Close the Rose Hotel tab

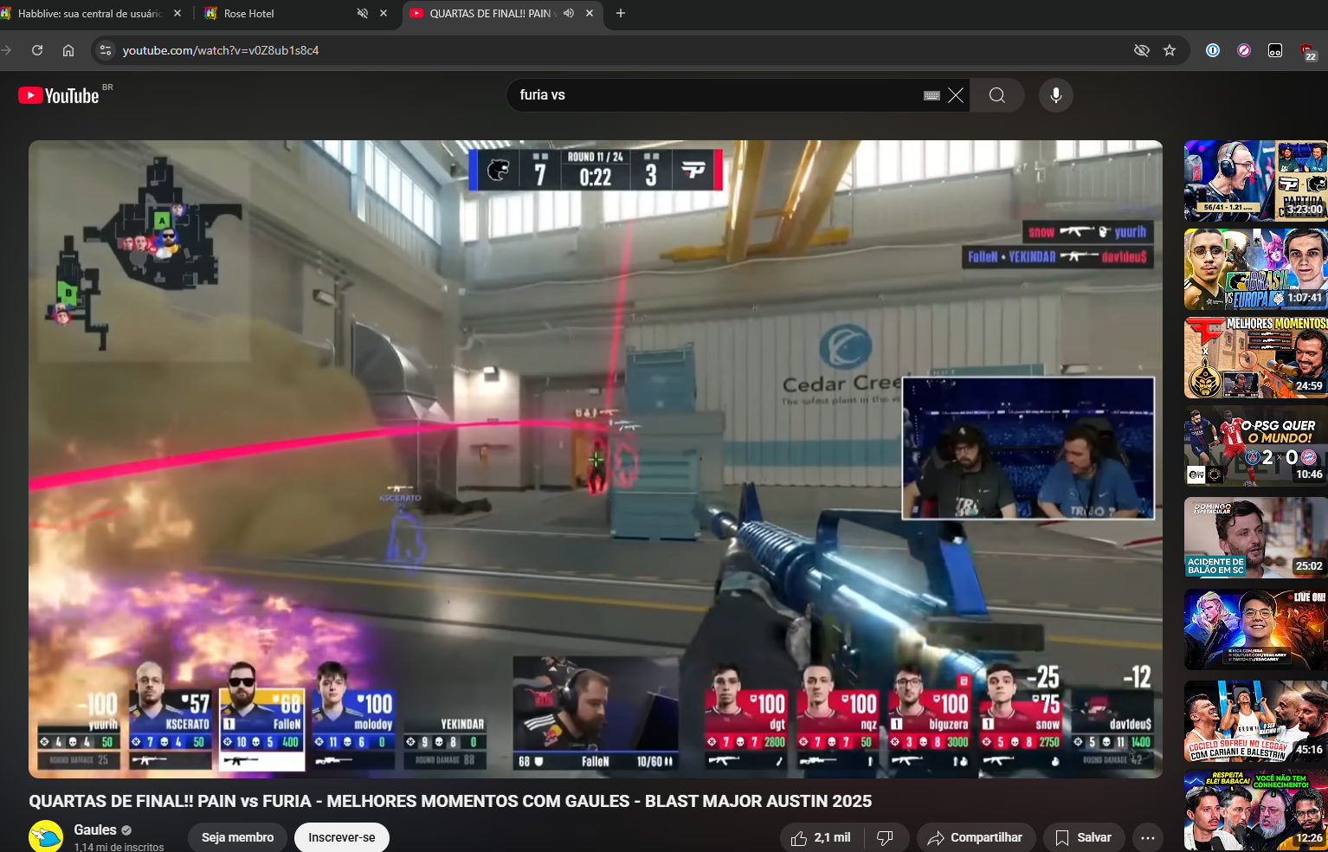point(384,13)
